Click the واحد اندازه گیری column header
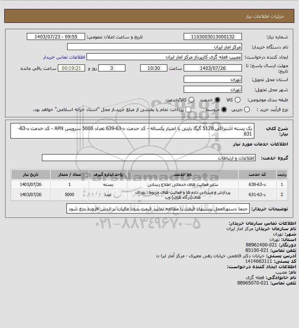The image size is (299, 328). click(108, 174)
